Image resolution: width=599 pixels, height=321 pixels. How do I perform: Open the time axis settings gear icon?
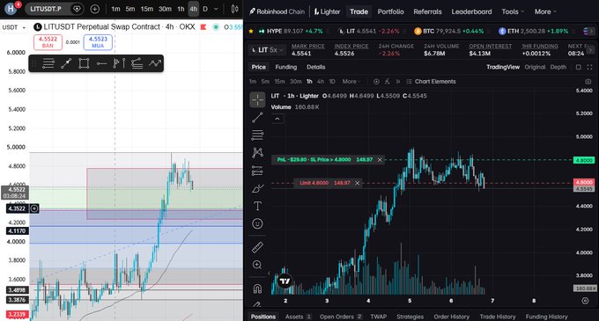click(x=585, y=301)
